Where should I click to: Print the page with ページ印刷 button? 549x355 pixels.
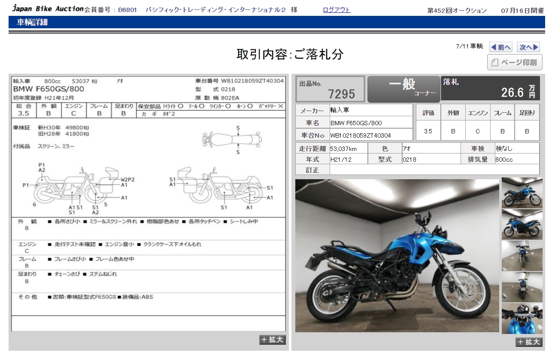(515, 63)
